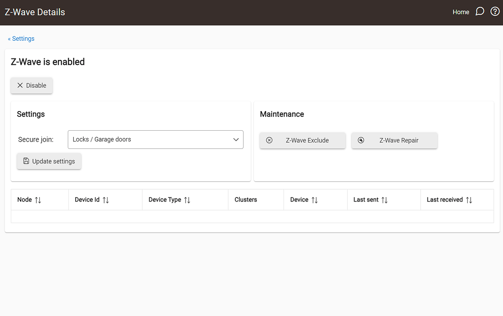Image resolution: width=503 pixels, height=316 pixels.
Task: Disable Z-Wave with the Disable button
Action: click(31, 85)
